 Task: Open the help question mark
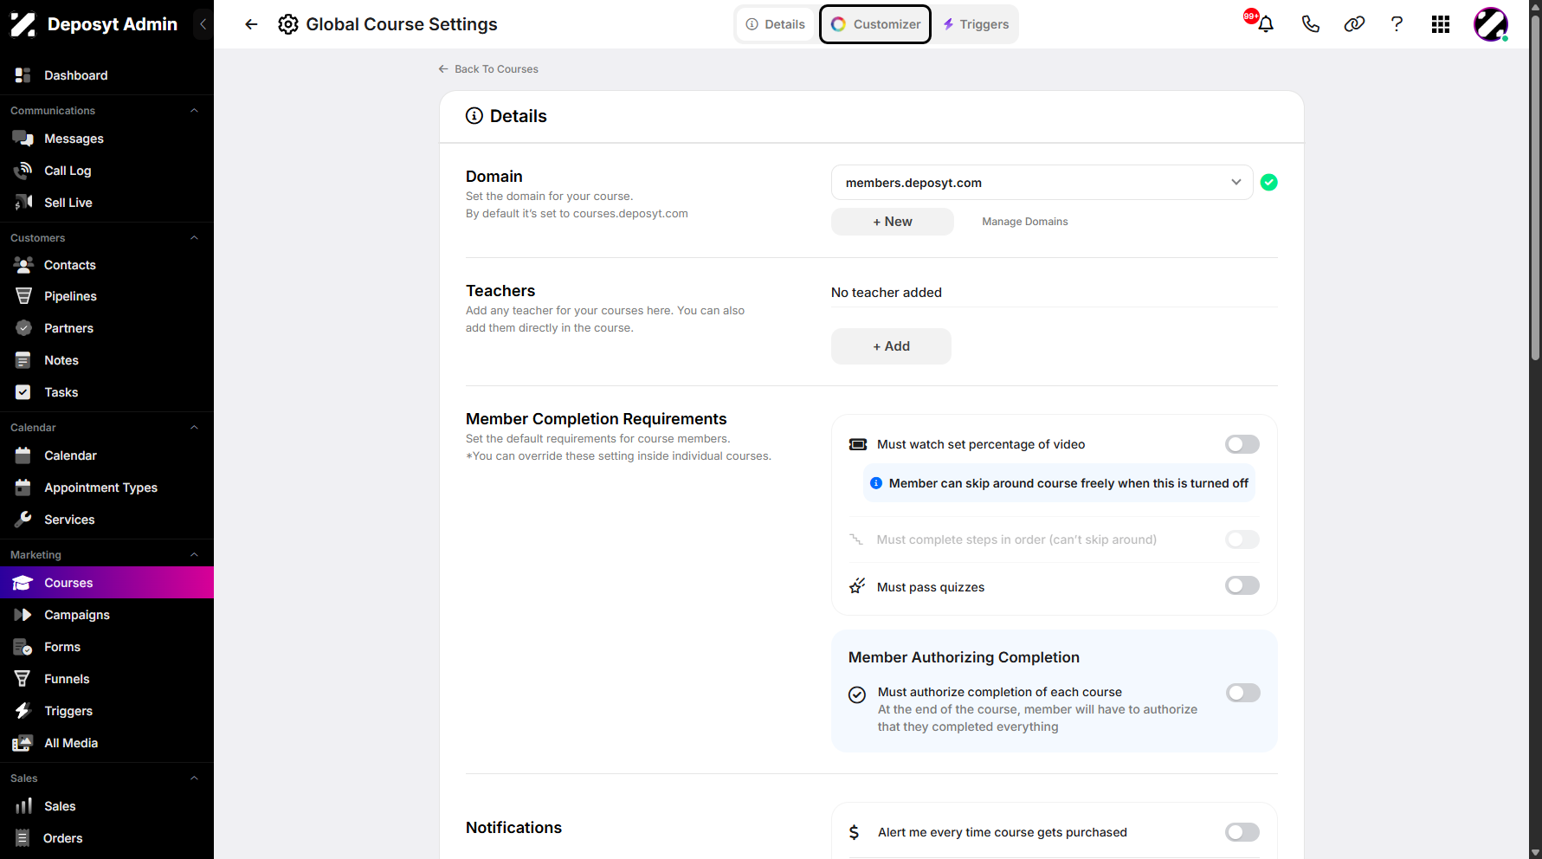(x=1397, y=24)
